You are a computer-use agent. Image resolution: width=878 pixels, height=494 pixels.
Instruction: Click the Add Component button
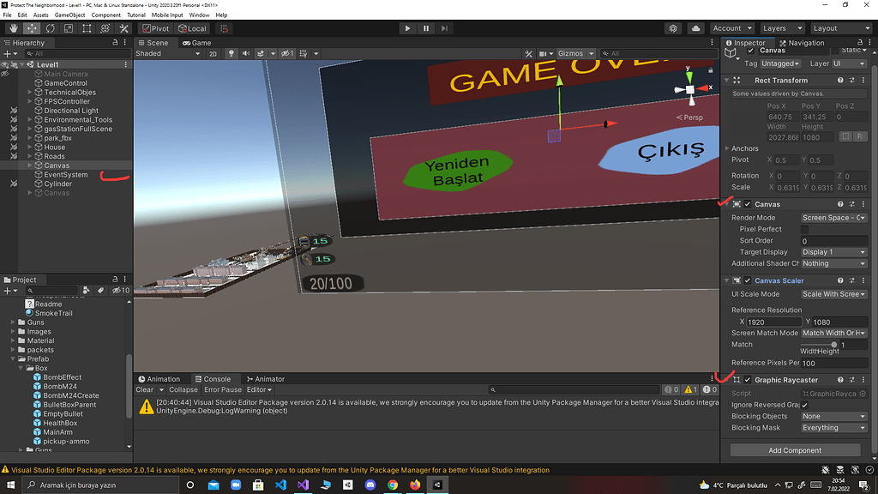(x=793, y=449)
